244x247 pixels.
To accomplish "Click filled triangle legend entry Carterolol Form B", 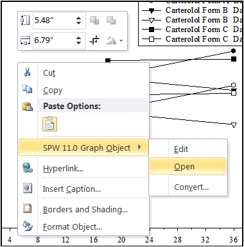I will click(191, 10).
